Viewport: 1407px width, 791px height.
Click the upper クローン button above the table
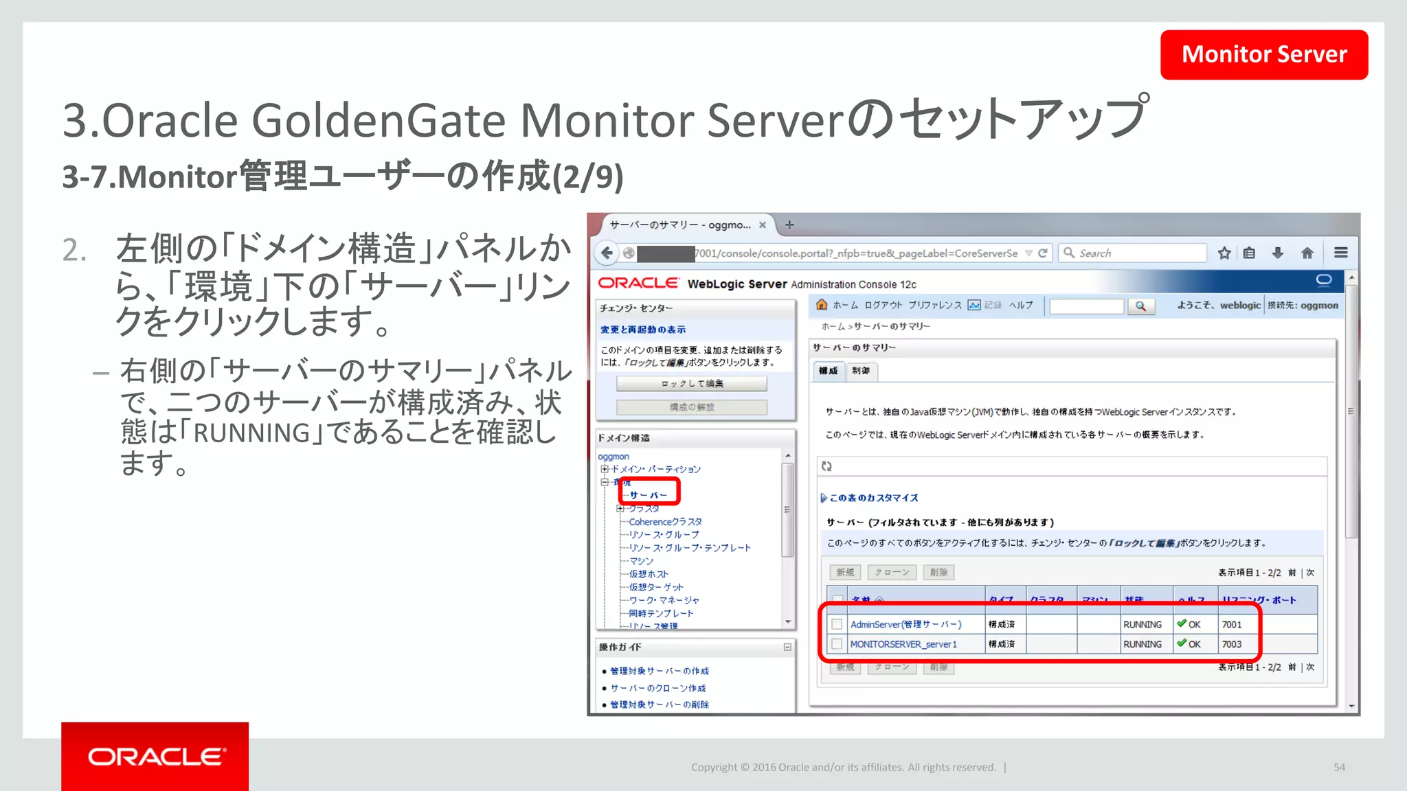(892, 572)
